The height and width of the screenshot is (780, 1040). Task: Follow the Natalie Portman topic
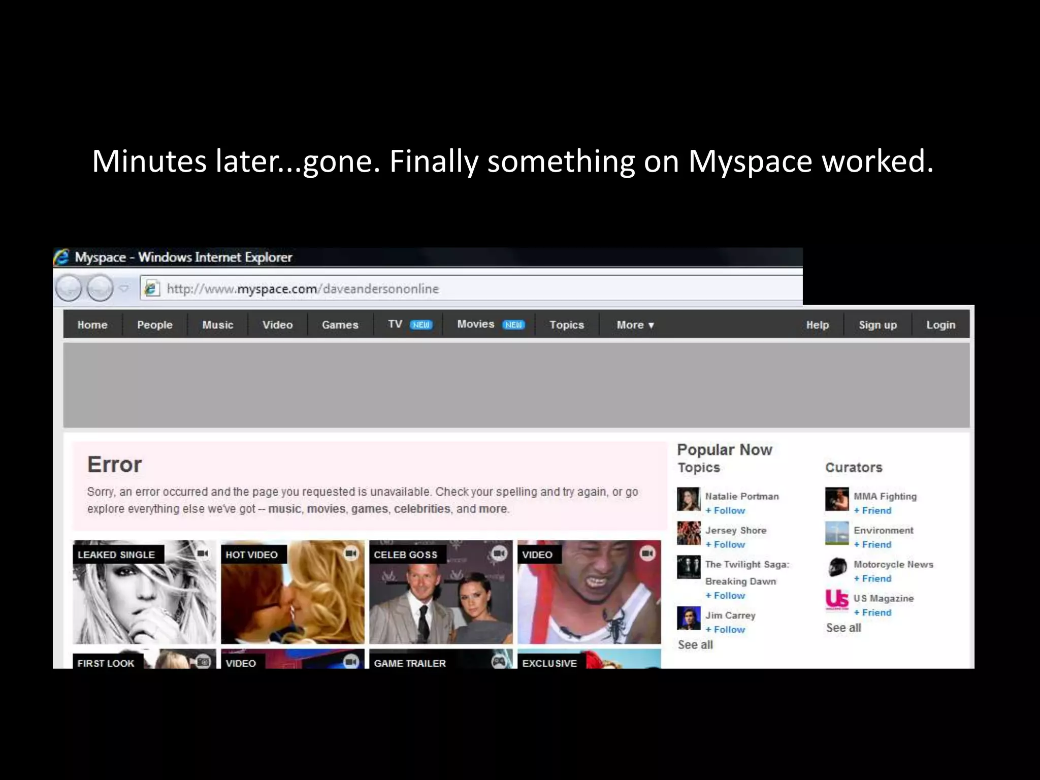click(x=725, y=510)
